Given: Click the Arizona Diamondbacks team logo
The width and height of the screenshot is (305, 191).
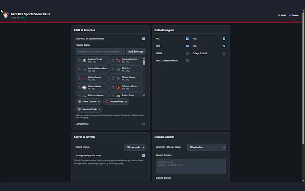Looking at the screenshot, I should point(84,70).
